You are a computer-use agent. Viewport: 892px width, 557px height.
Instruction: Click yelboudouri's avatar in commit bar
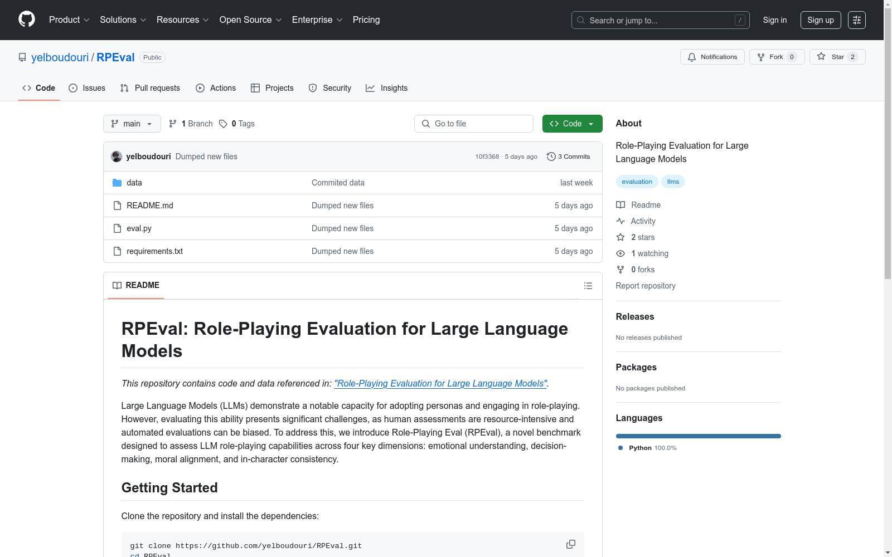(x=117, y=157)
